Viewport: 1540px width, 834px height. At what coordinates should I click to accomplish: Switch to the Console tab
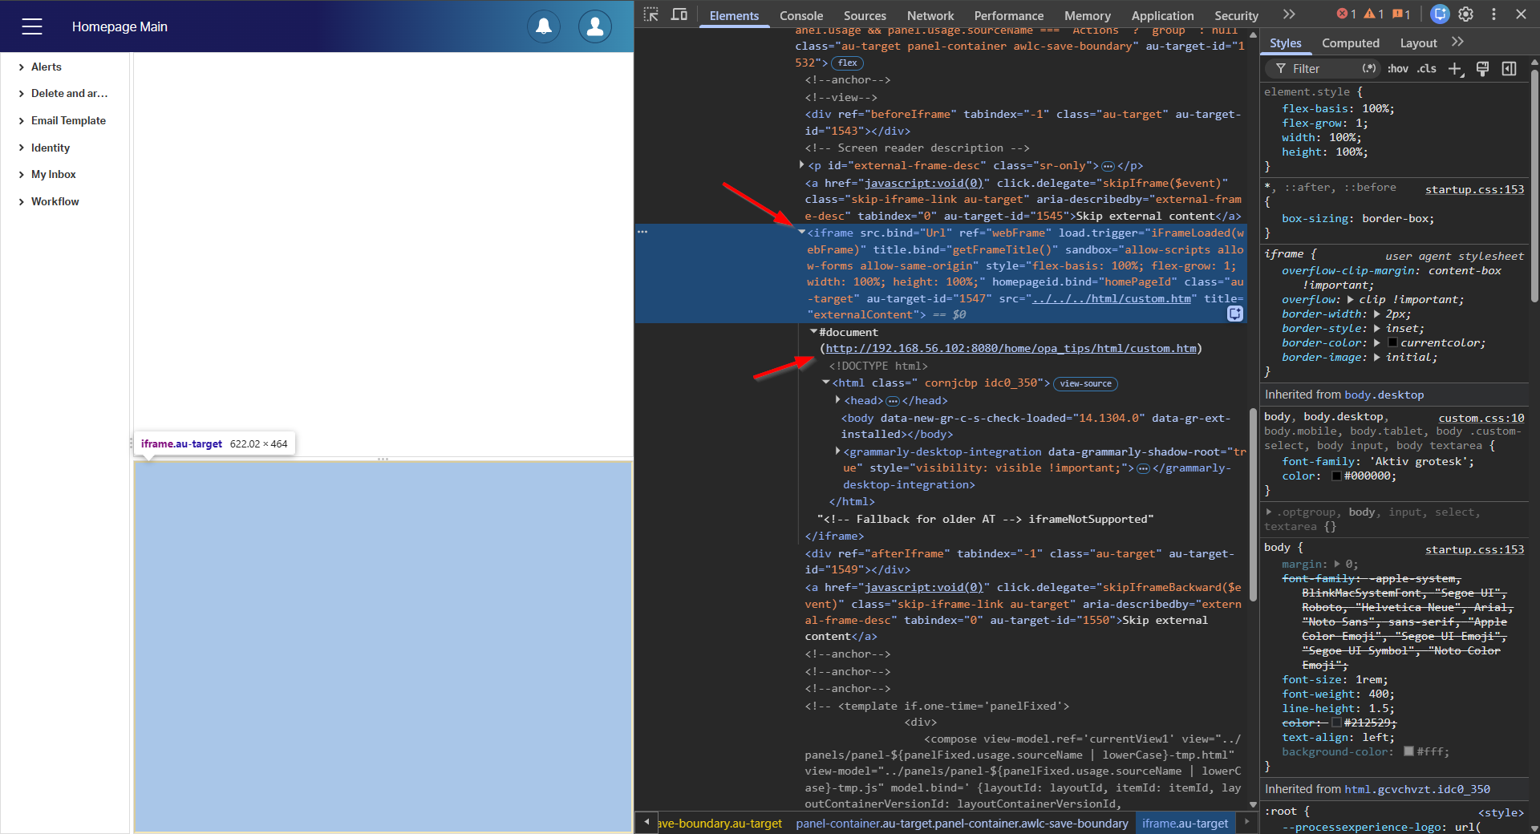coord(801,16)
